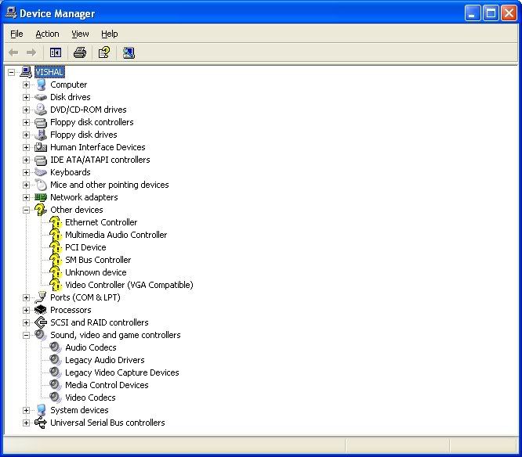Click the Floppy disk drives icon
The height and width of the screenshot is (457, 522).
point(41,135)
